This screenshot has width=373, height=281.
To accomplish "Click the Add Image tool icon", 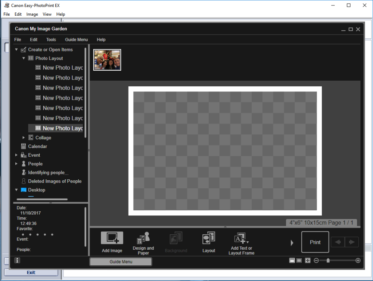I will [112, 238].
